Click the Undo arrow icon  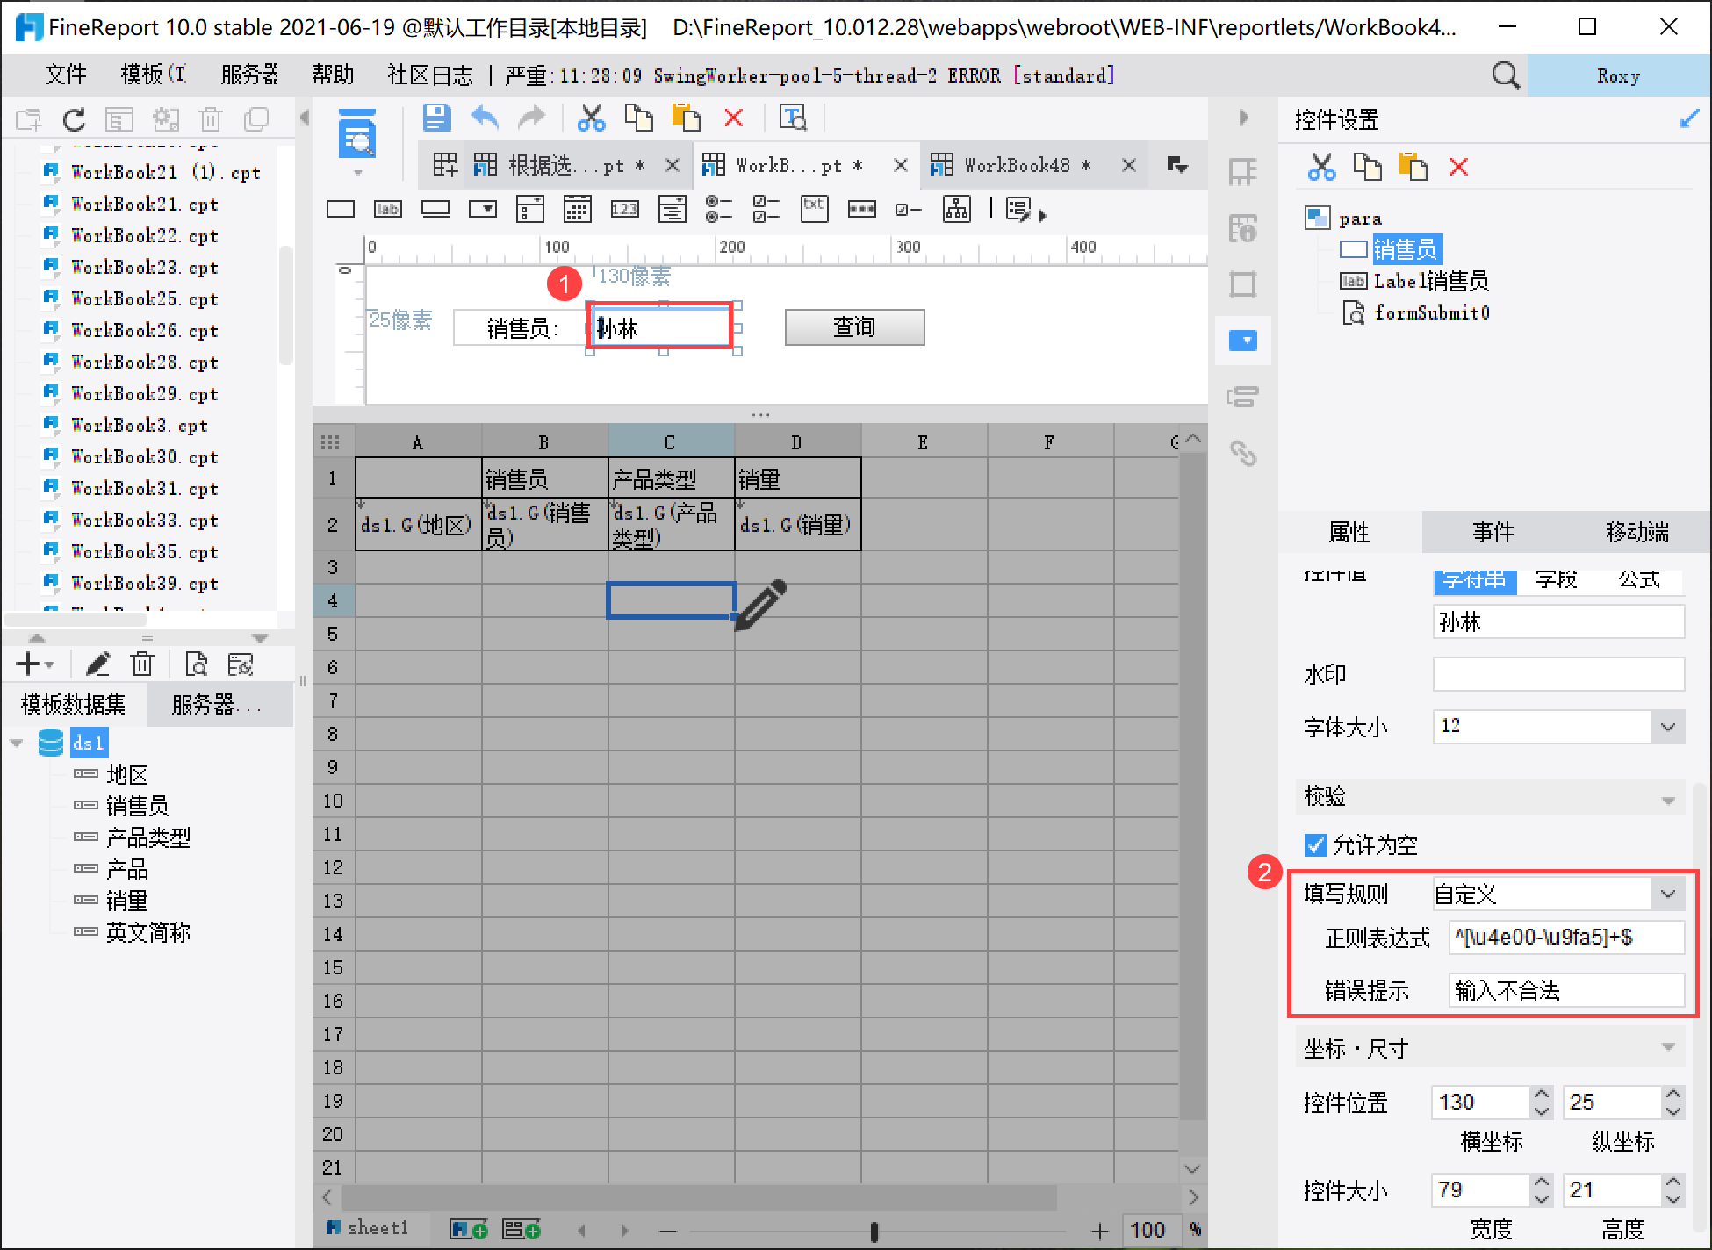pos(485,118)
